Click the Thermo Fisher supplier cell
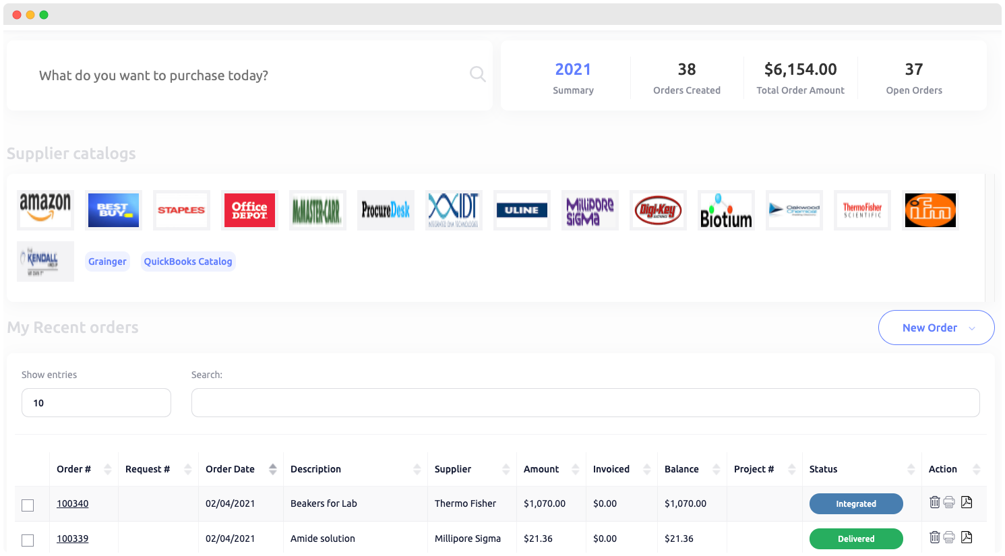 [x=465, y=503]
